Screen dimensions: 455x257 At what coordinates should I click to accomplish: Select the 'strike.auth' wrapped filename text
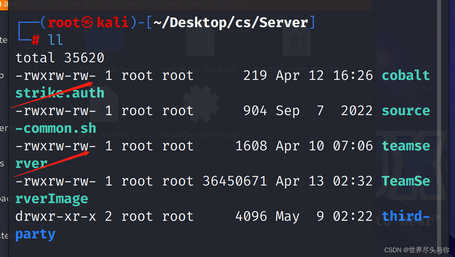point(60,93)
